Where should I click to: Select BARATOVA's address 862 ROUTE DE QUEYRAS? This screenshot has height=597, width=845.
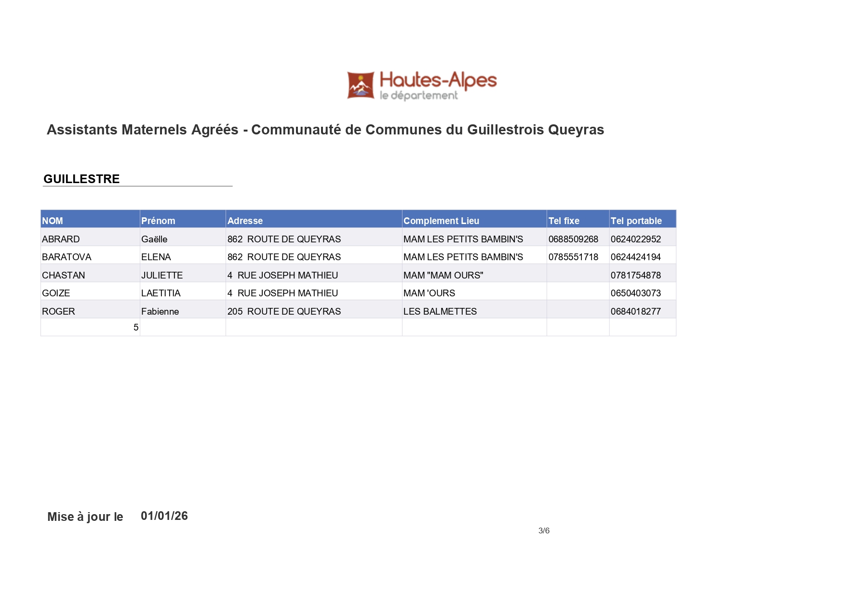tap(283, 257)
